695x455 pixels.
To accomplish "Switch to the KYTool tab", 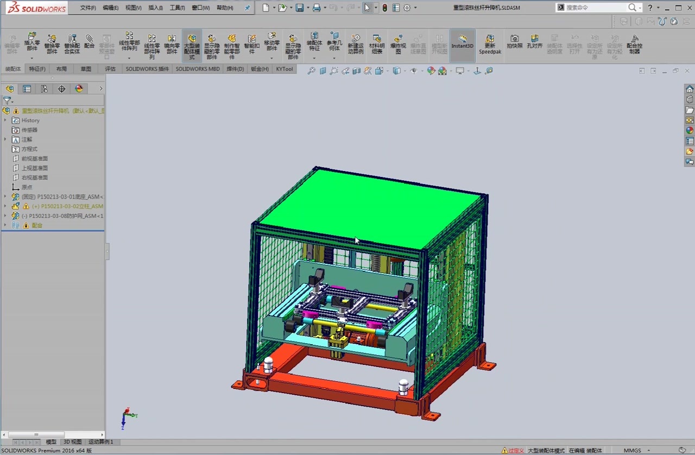I will pos(285,69).
